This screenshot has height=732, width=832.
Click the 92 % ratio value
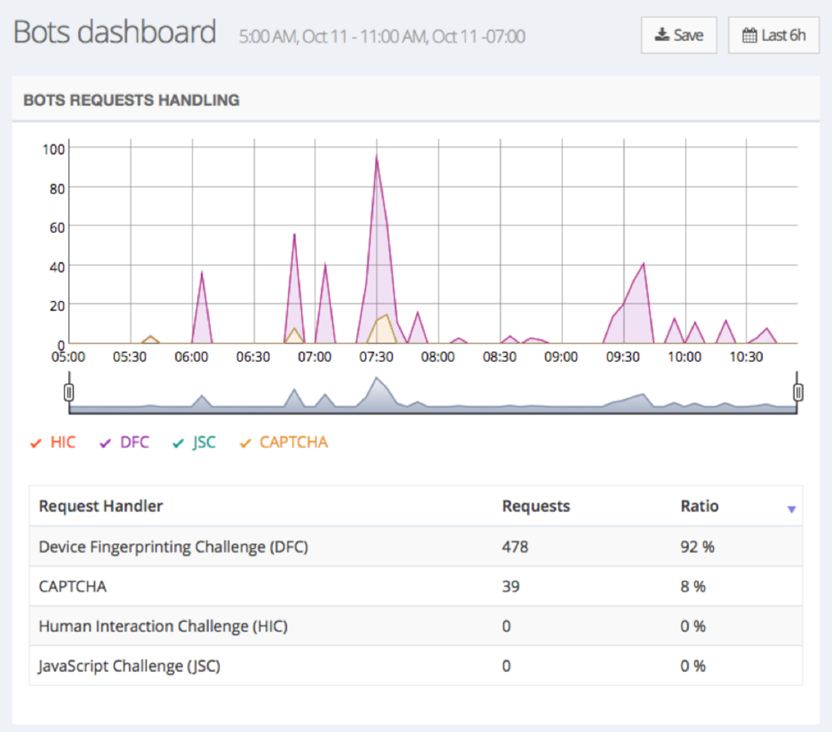click(x=697, y=547)
